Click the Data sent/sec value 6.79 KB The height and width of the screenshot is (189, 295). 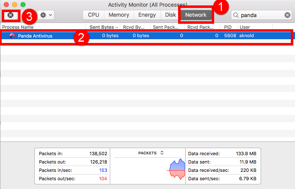click(x=248, y=179)
